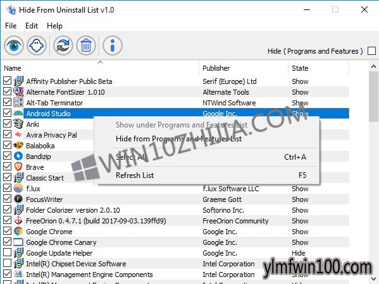Open the File menu
This screenshot has width=379, height=284.
11,26
